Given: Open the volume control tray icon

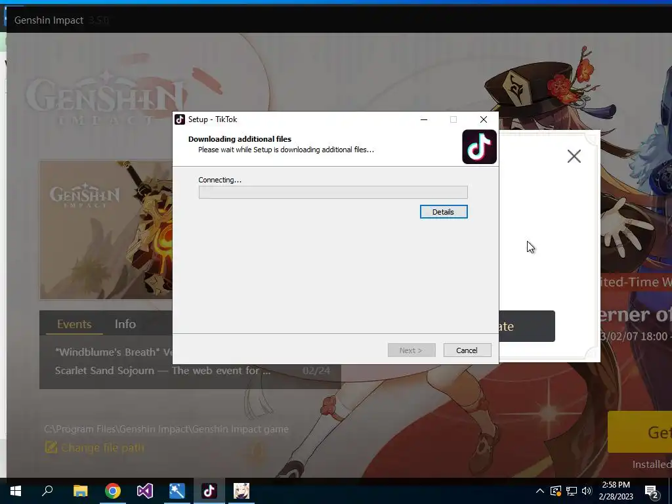Looking at the screenshot, I should tap(587, 491).
